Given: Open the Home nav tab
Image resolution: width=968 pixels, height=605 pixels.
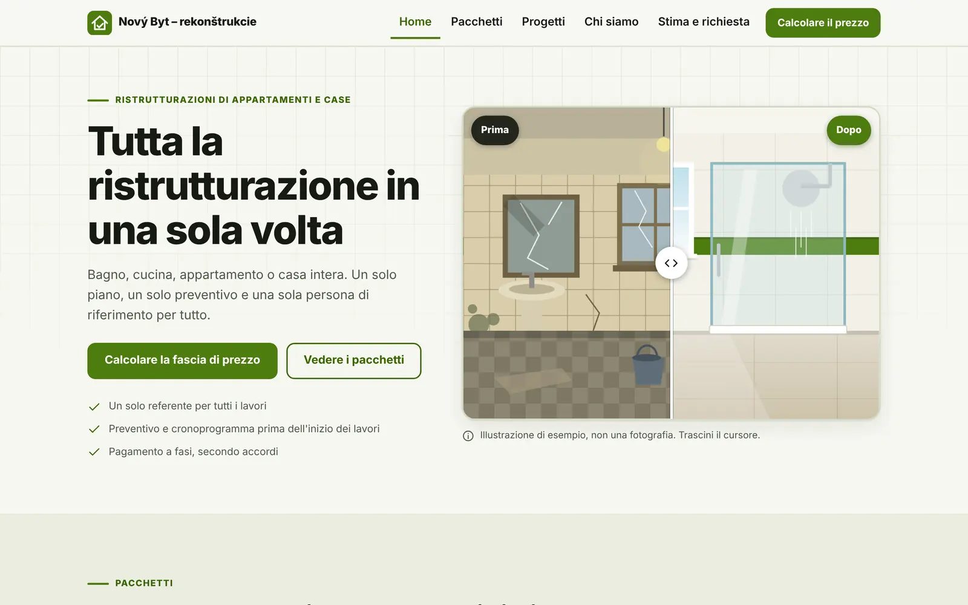Looking at the screenshot, I should pos(415,22).
